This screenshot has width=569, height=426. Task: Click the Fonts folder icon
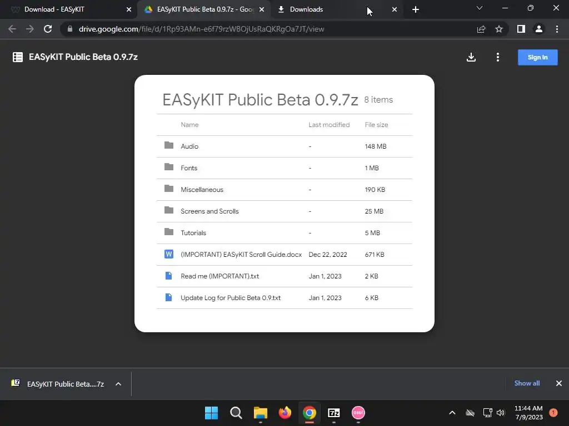[169, 167]
